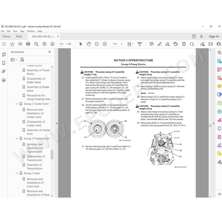Image resolution: width=222 pixels, height=222 pixels.
Task: Open the Attachments paperclip panel
Action: pyautogui.click(x=4, y=71)
